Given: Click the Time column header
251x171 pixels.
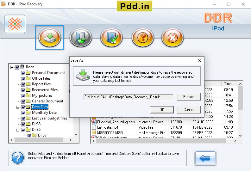Looking at the screenshot, I should tap(230, 83).
